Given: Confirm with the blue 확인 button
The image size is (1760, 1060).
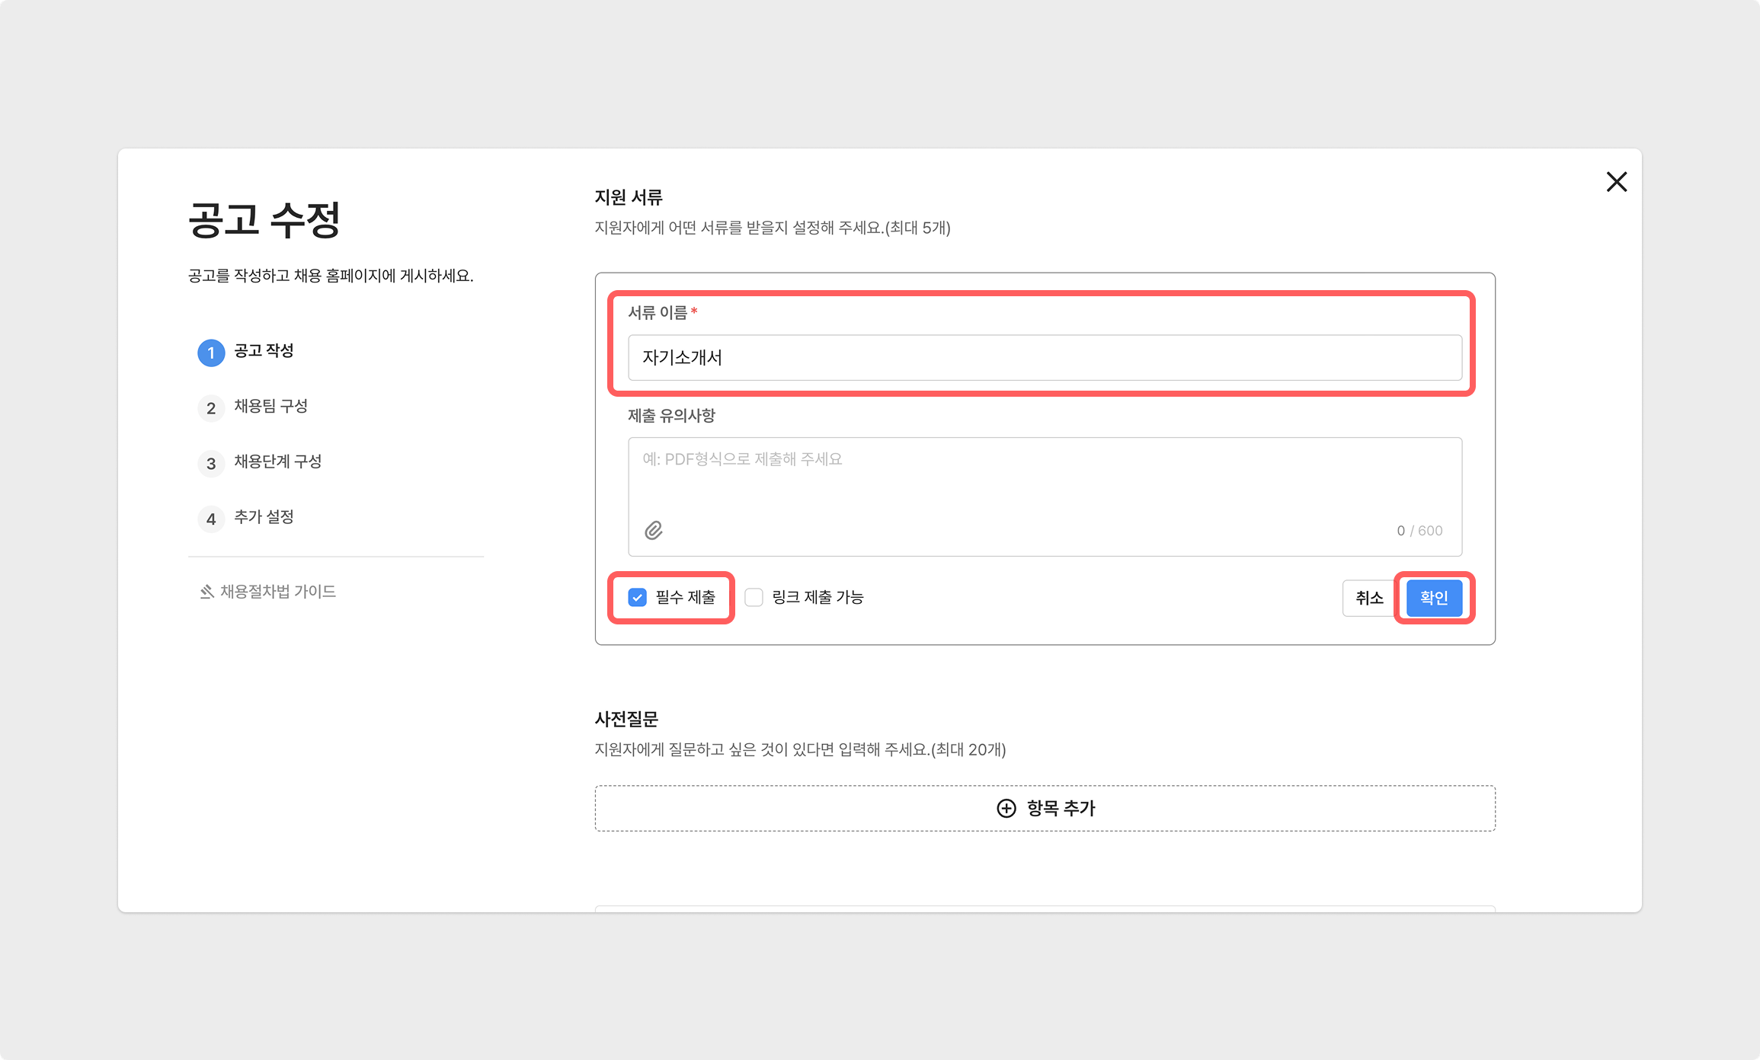Looking at the screenshot, I should coord(1433,598).
